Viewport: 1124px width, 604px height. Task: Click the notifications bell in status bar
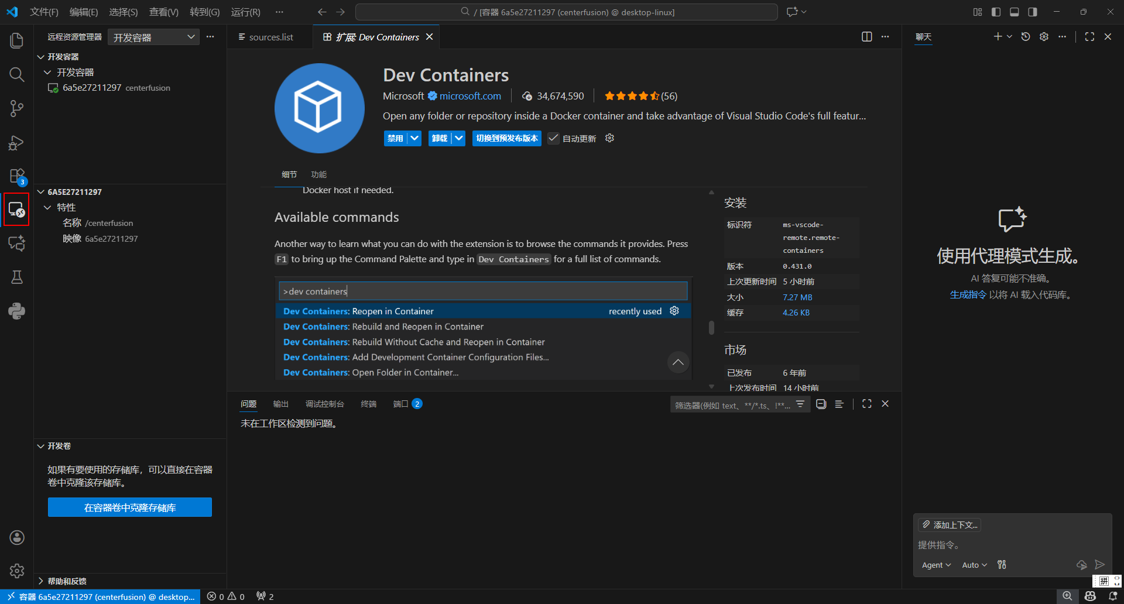[x=1113, y=596]
